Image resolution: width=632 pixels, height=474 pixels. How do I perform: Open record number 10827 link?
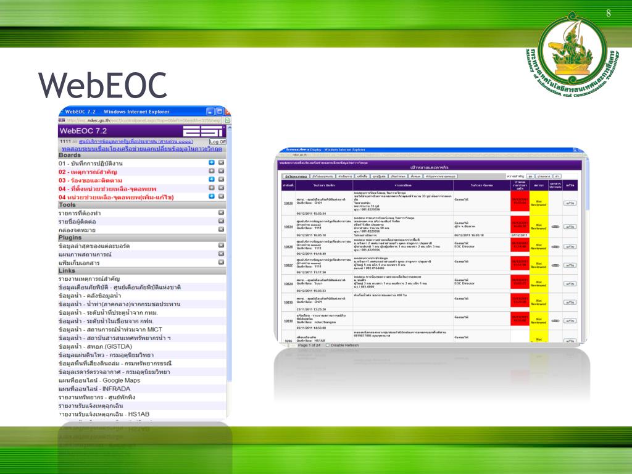click(288, 265)
